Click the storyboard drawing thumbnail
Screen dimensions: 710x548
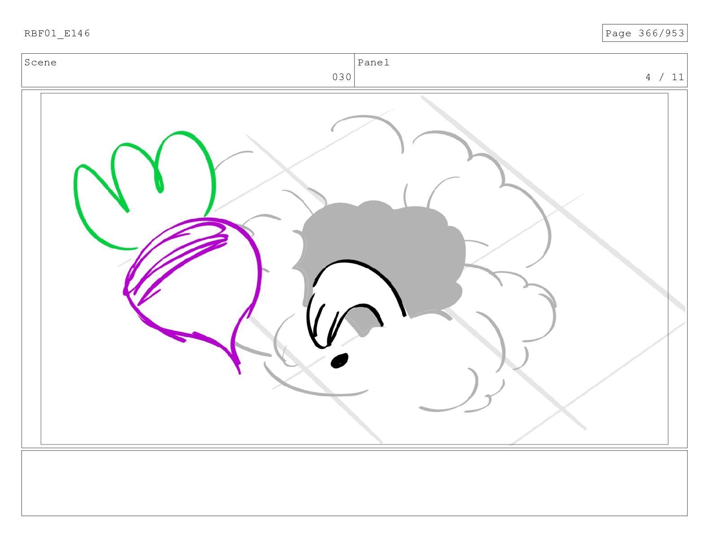354,269
